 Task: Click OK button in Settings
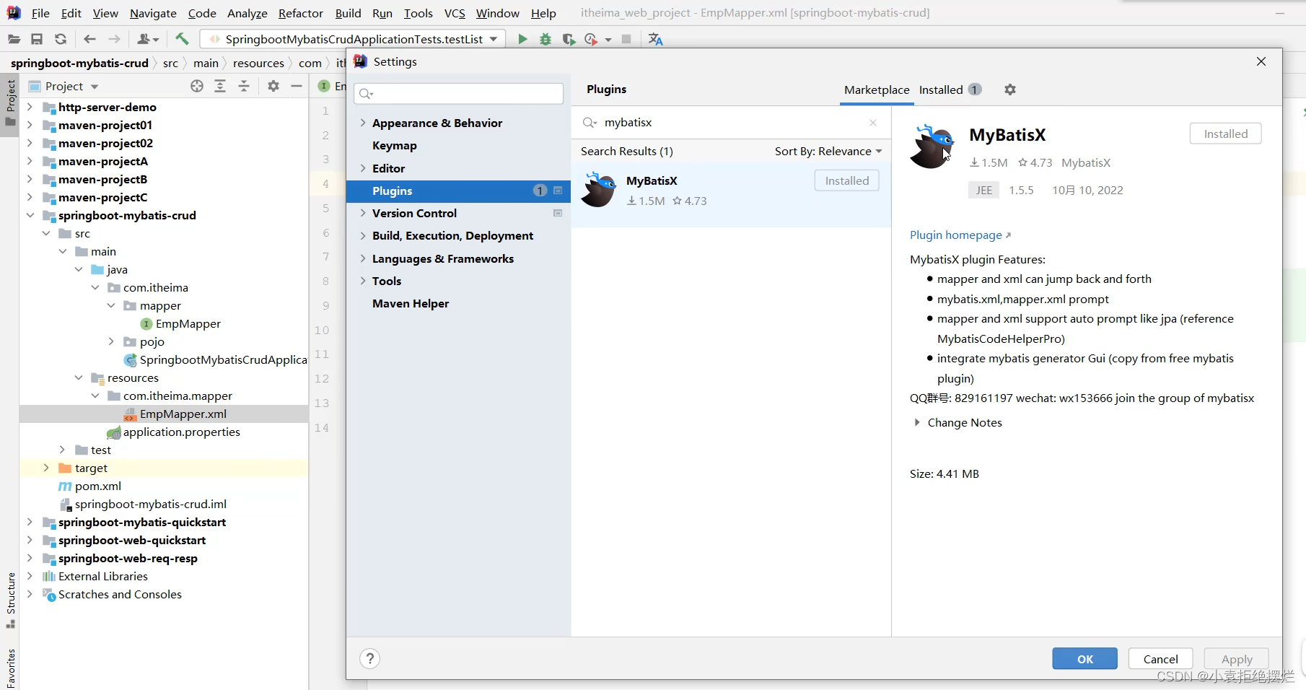(x=1085, y=658)
